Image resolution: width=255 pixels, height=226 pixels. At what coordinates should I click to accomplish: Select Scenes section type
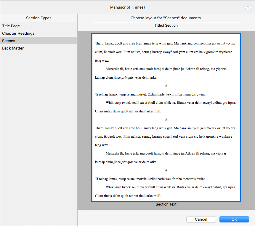[39, 41]
